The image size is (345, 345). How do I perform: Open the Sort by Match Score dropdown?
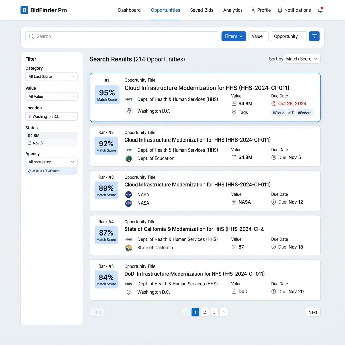coord(302,59)
